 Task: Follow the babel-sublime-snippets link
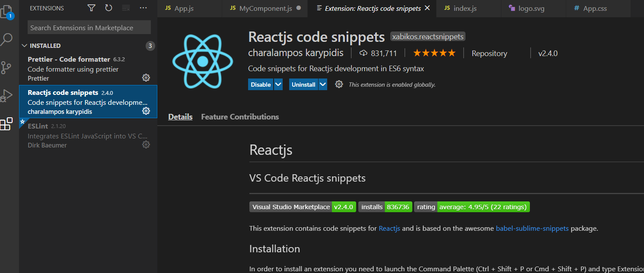point(532,229)
